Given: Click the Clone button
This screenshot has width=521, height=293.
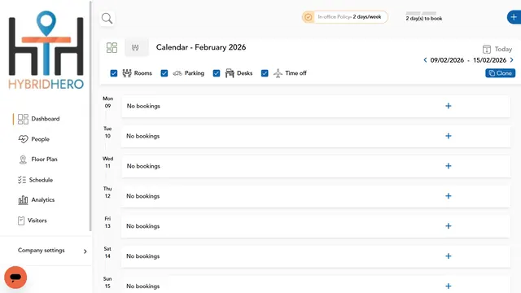Looking at the screenshot, I should (501, 73).
